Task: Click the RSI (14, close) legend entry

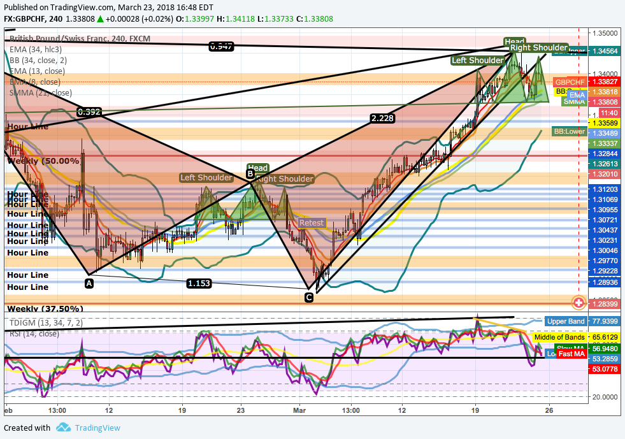Action: tap(34, 333)
